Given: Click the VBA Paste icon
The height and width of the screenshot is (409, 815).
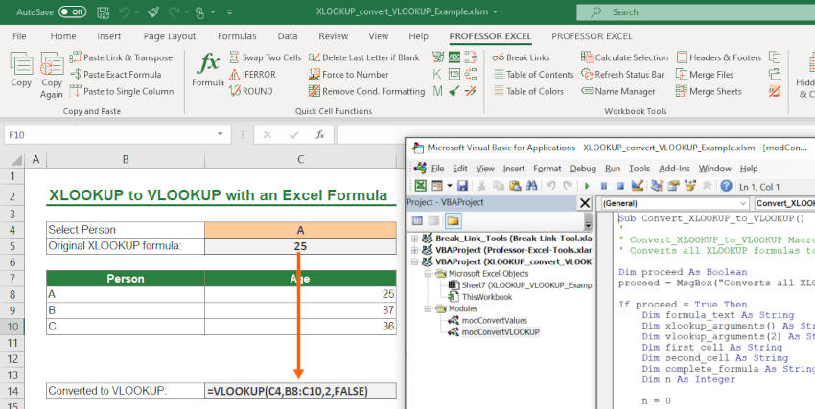Looking at the screenshot, I should pos(515,186).
